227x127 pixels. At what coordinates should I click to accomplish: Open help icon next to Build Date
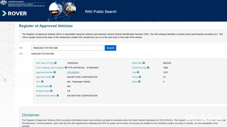[x=144, y=63]
